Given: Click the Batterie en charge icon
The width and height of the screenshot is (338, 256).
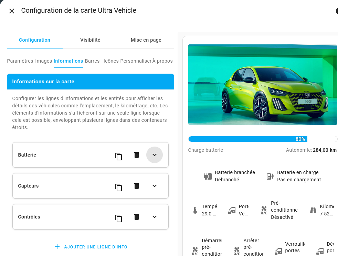Looking at the screenshot, I should click(x=270, y=176).
